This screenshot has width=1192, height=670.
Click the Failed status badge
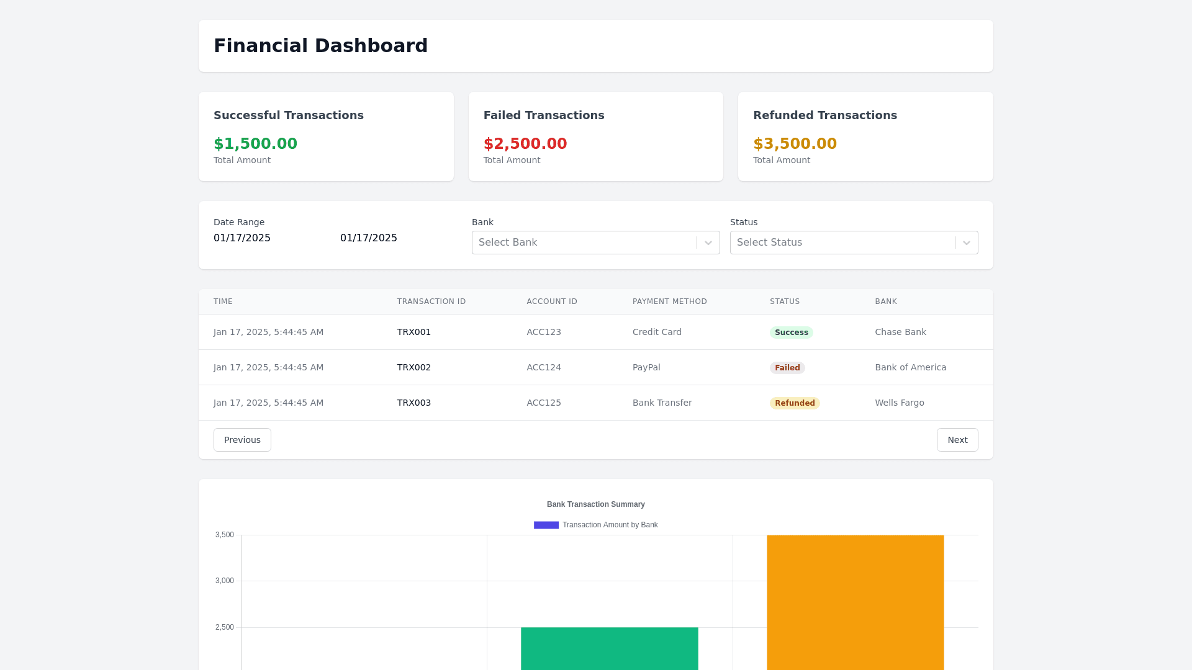pos(787,368)
